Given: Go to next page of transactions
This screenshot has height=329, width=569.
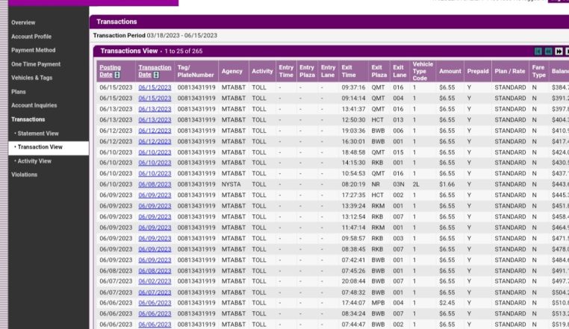Looking at the screenshot, I should 559,51.
